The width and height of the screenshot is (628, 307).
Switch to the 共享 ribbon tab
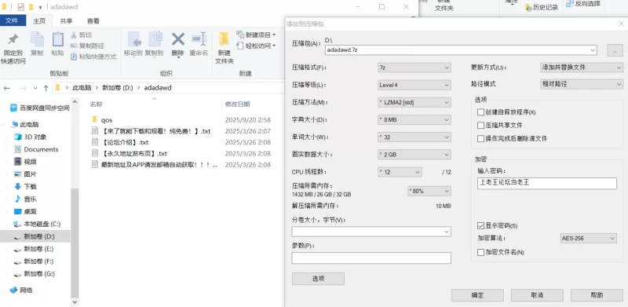66,21
